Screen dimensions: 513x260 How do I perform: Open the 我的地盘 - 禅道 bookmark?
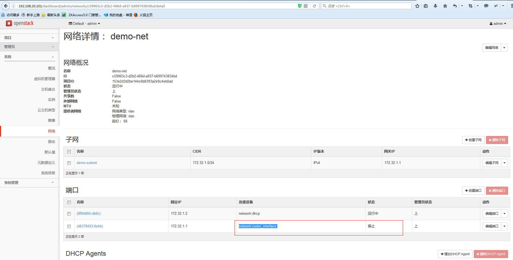(x=118, y=15)
